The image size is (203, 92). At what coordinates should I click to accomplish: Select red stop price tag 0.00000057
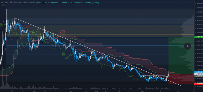[x=199, y=84]
